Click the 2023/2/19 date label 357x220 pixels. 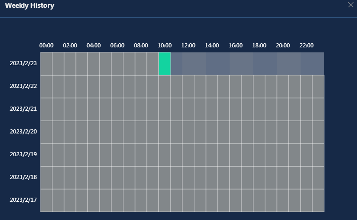[x=23, y=154]
